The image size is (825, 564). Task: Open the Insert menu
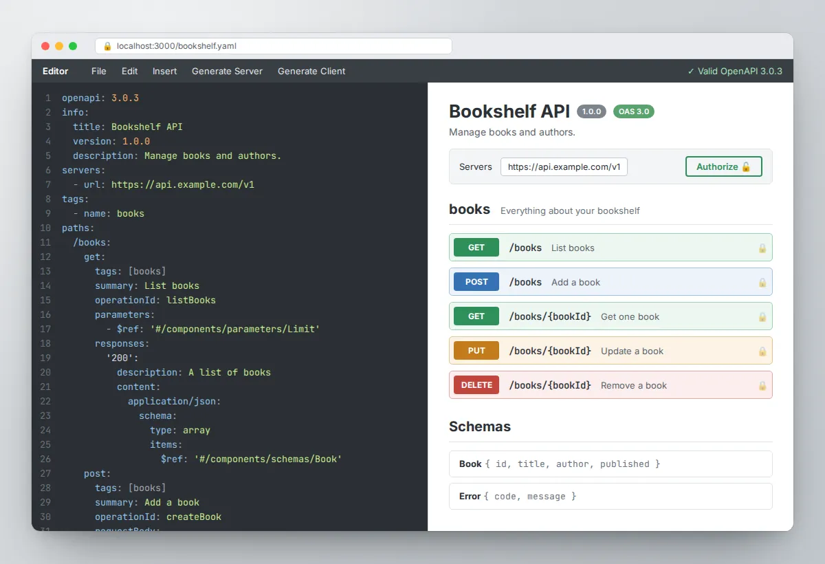coord(165,71)
